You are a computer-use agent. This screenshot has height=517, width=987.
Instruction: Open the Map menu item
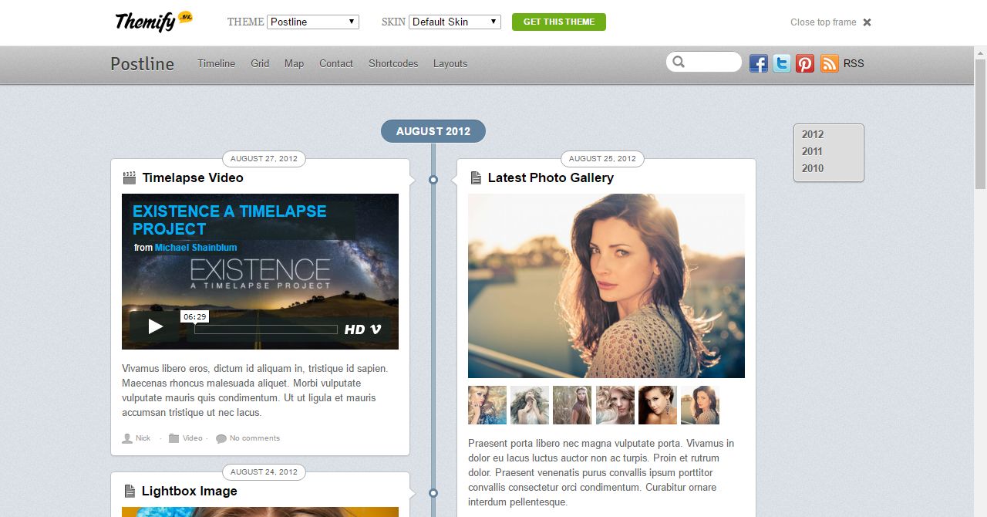[294, 63]
